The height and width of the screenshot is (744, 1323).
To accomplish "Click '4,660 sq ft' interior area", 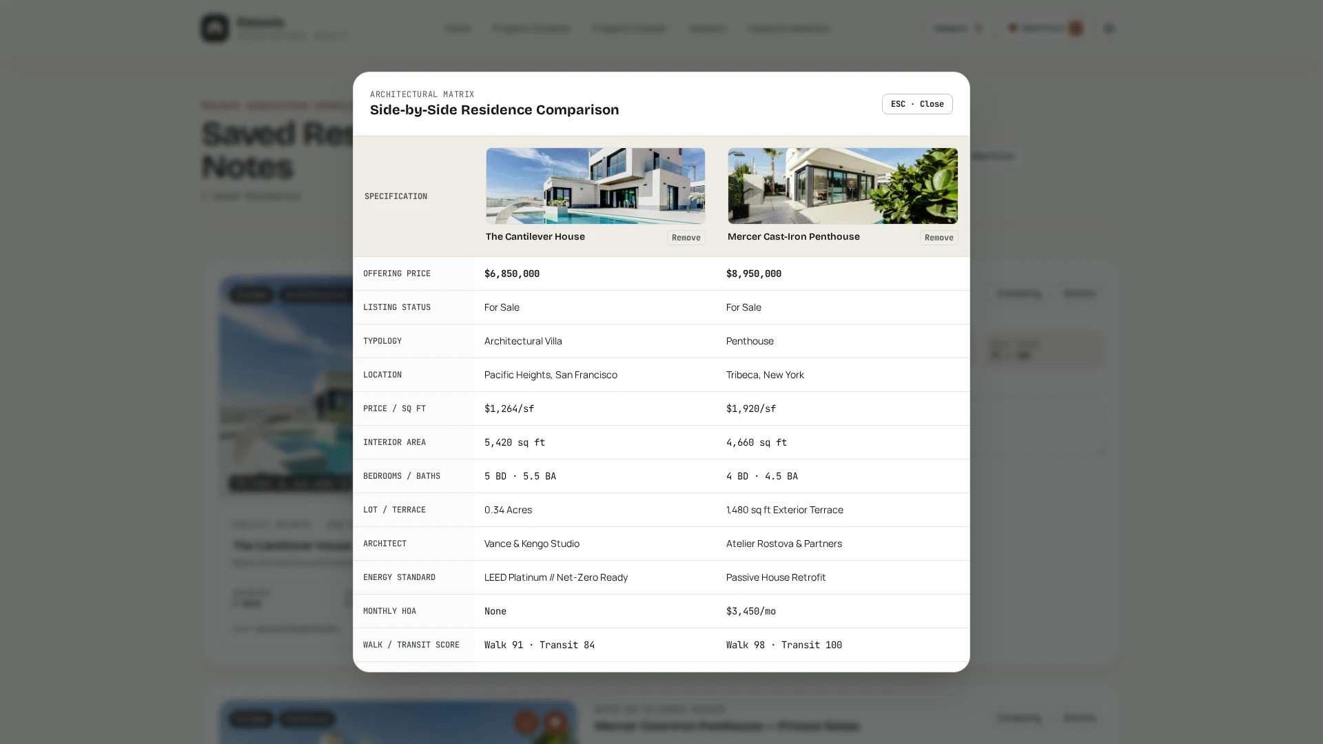I will (757, 442).
